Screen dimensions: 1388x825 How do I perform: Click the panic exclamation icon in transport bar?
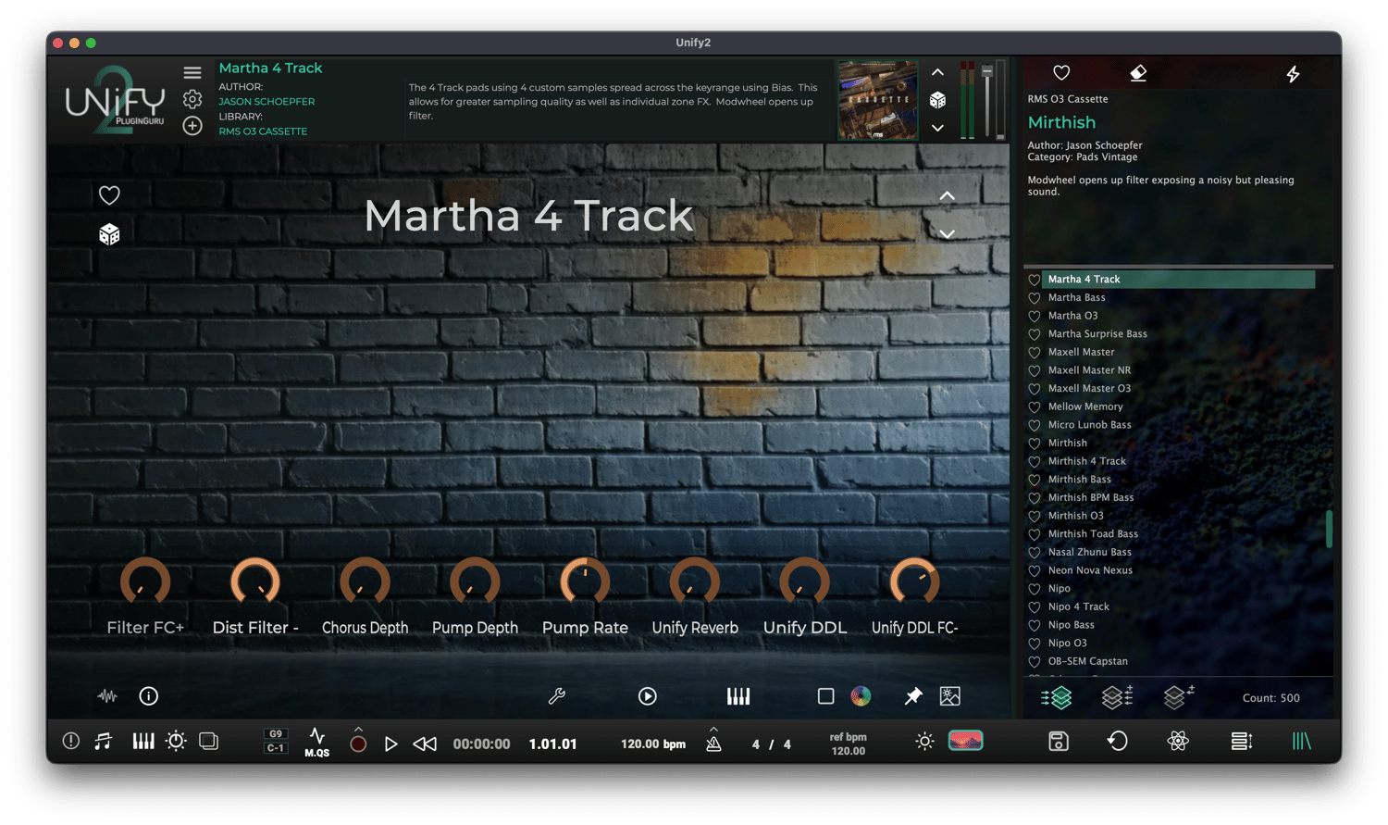71,741
